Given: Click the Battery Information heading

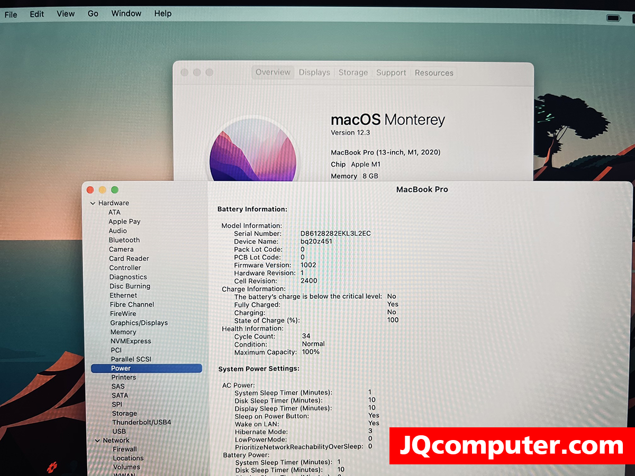Looking at the screenshot, I should (252, 209).
